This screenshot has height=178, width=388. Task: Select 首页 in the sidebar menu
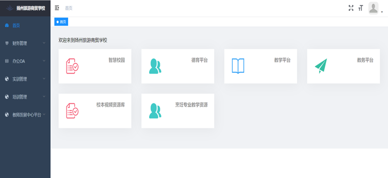click(25, 26)
